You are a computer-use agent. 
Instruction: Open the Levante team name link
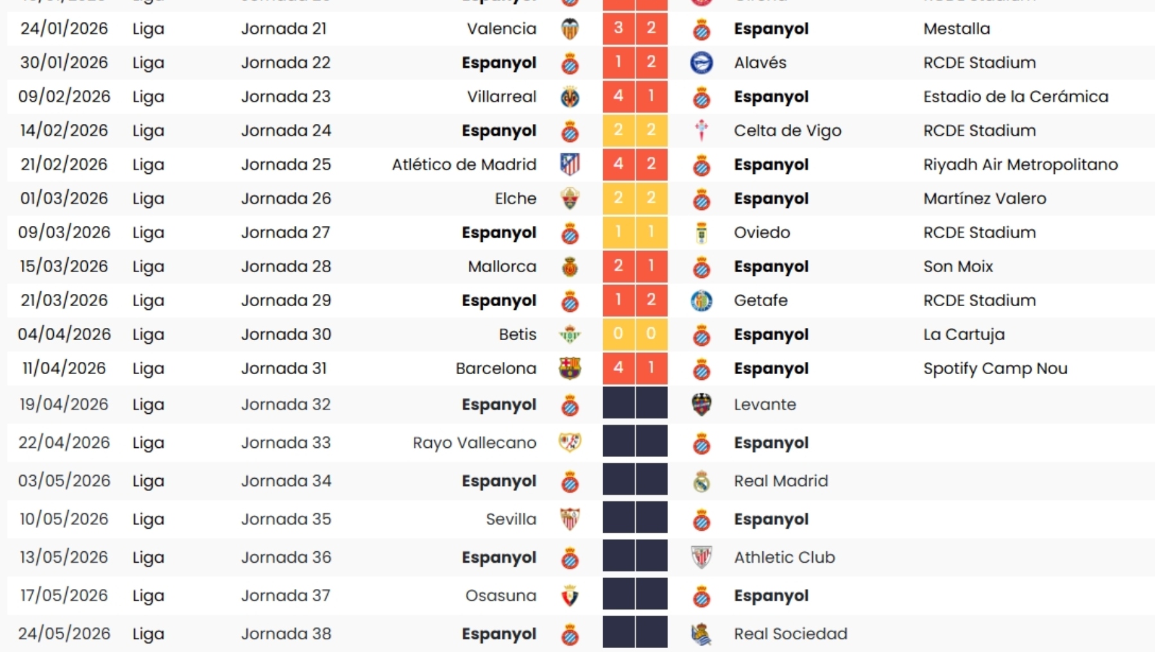[x=764, y=404]
